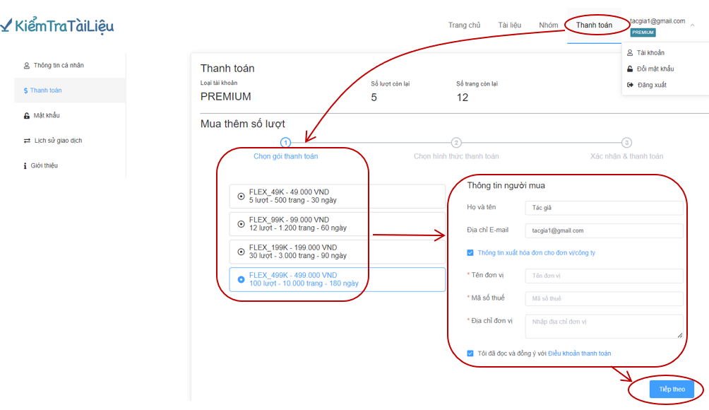Open the Tài liệu nav tab
The height and width of the screenshot is (410, 709).
coord(510,25)
